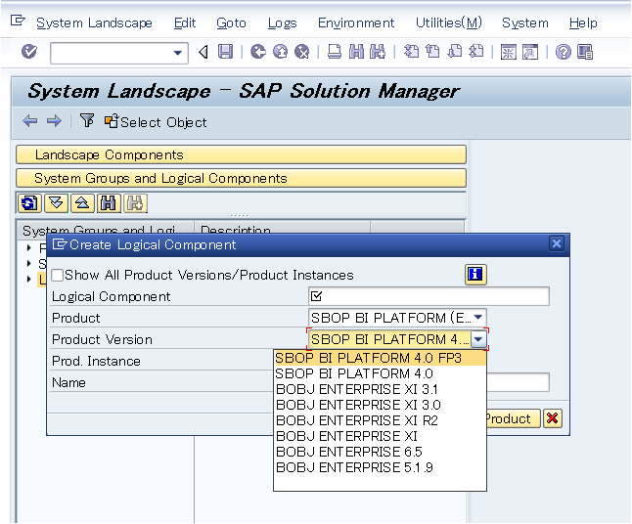Open the command field dropdown arrow

[177, 53]
